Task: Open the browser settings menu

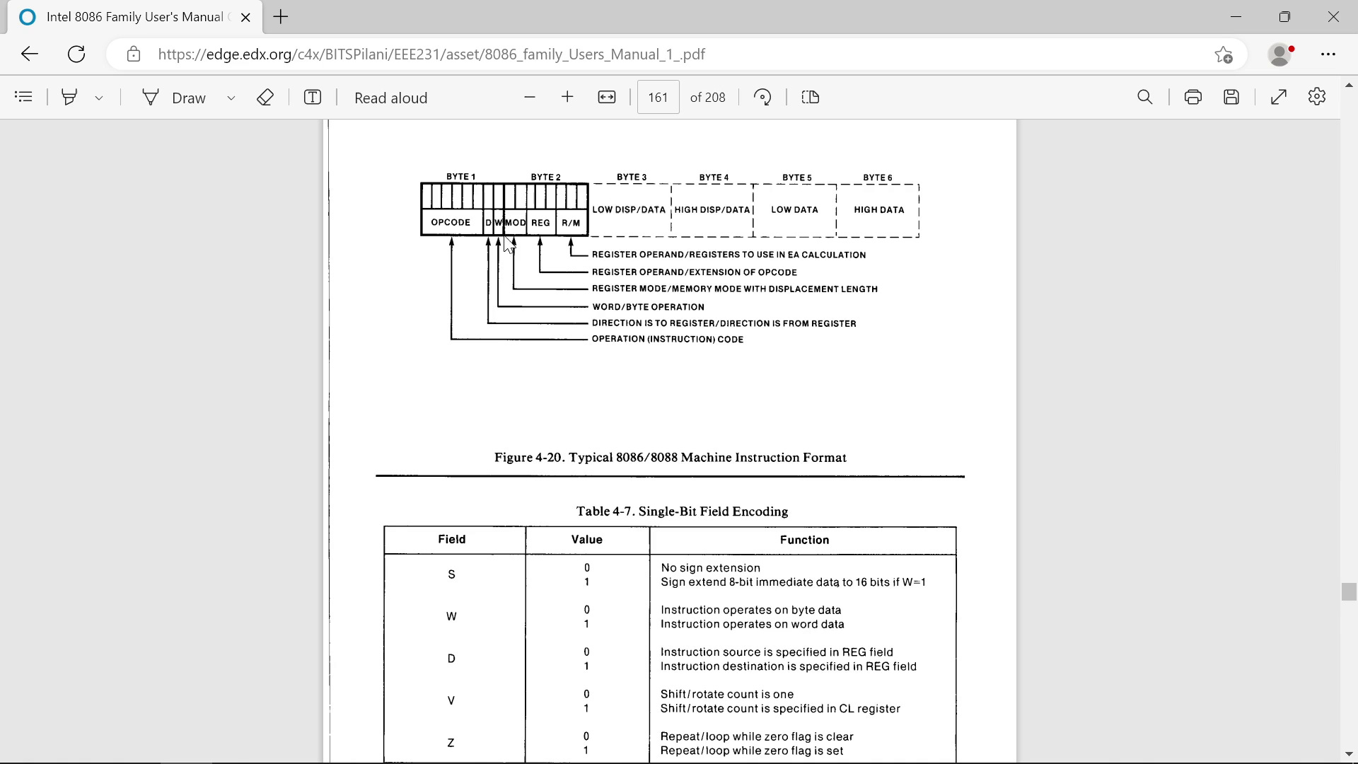Action: pos(1329,54)
